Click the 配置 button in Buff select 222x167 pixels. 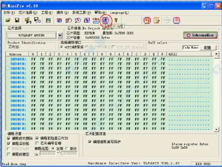208,48
